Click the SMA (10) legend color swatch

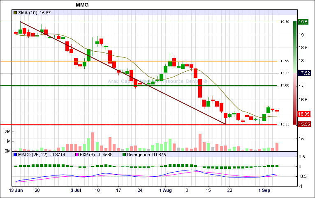[x=15, y=13]
